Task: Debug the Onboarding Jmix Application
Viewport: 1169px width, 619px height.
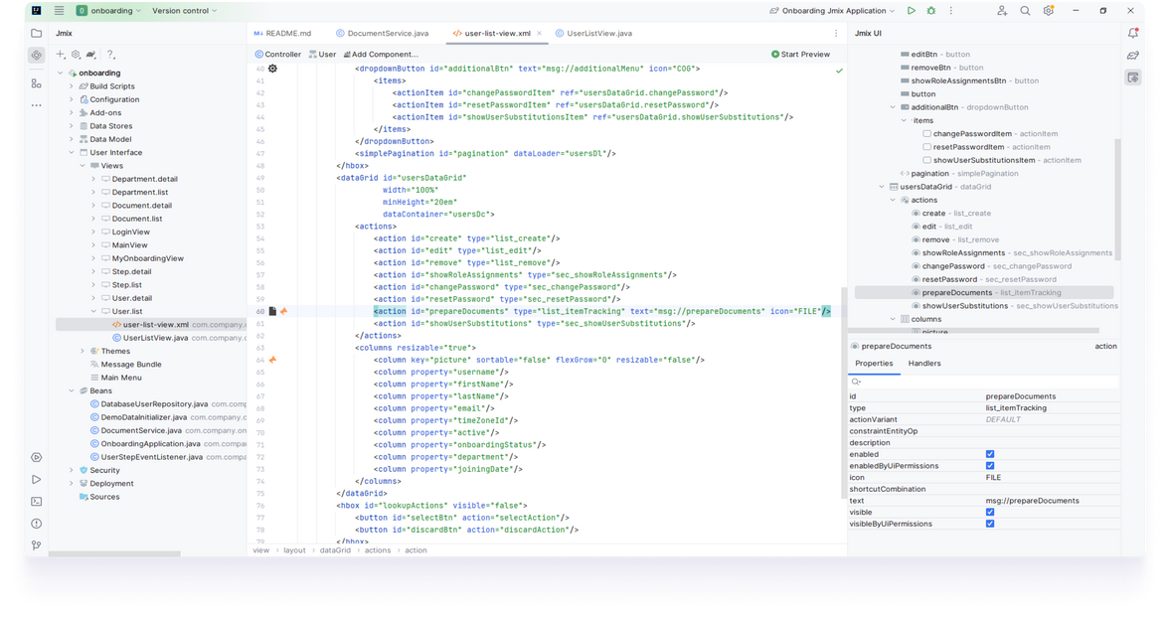Action: point(931,11)
